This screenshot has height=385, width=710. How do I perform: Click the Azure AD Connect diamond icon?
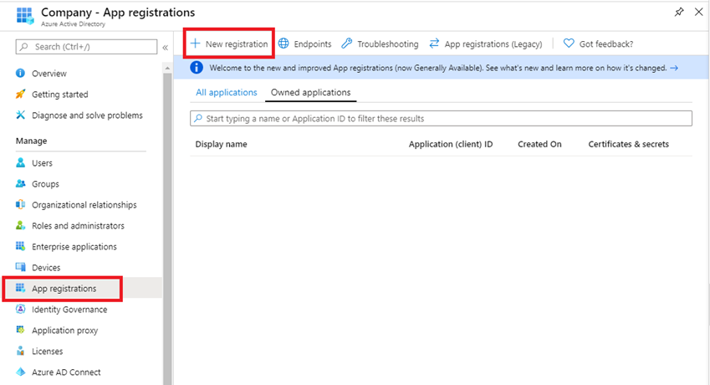click(20, 372)
